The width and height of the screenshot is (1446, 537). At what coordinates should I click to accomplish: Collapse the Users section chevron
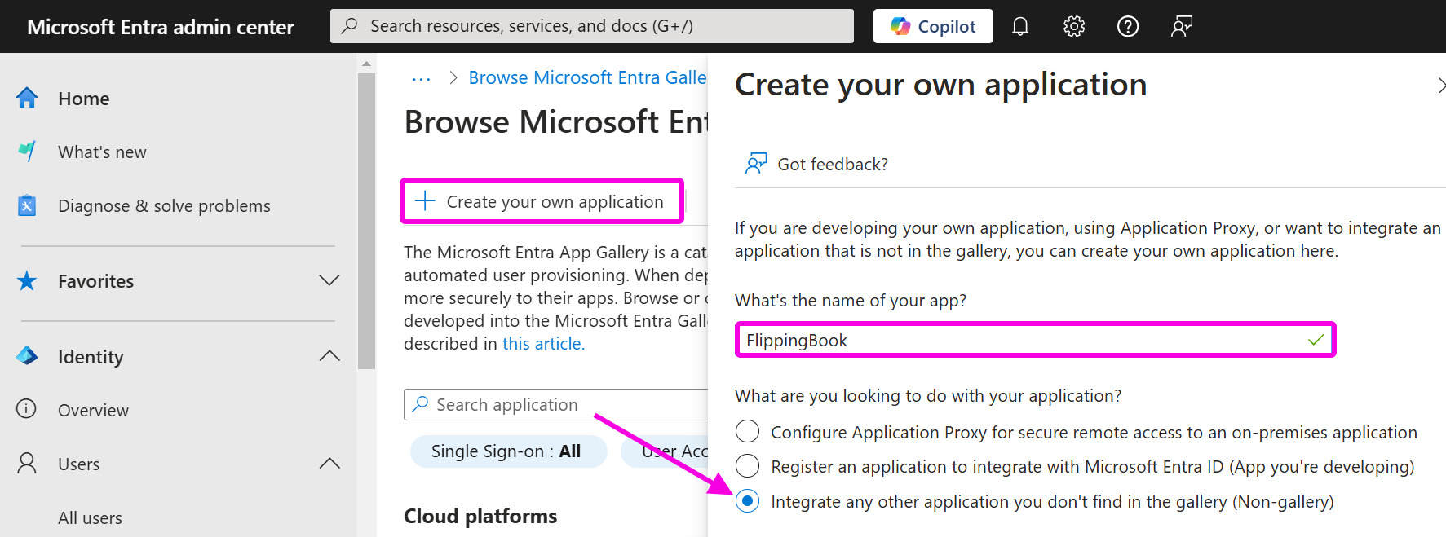pyautogui.click(x=329, y=464)
